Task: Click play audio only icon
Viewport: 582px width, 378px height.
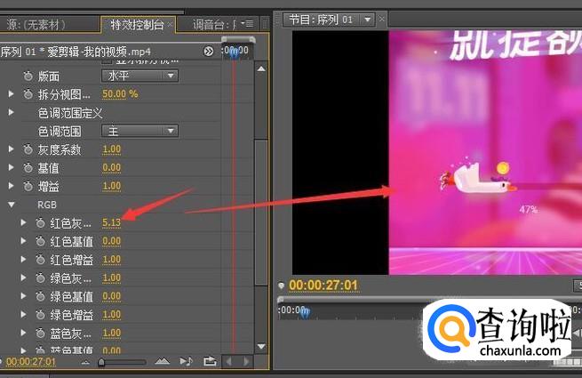Action: (x=186, y=361)
